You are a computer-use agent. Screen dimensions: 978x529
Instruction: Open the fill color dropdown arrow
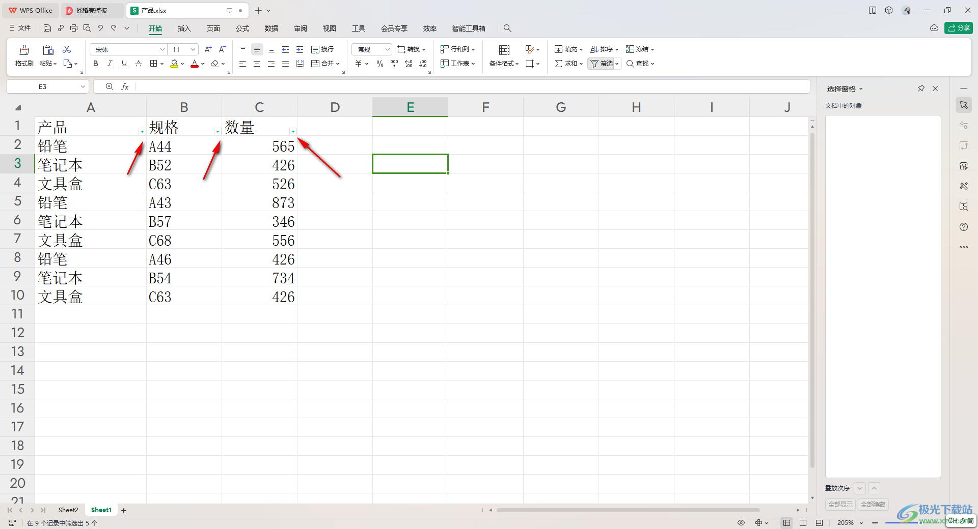(182, 64)
